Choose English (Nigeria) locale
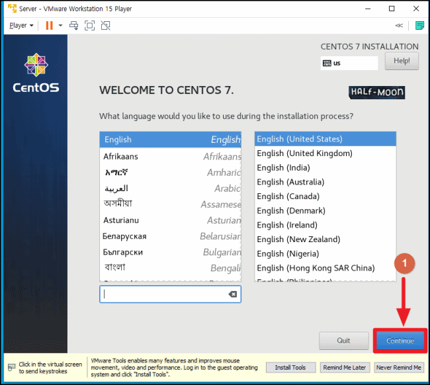 point(325,253)
